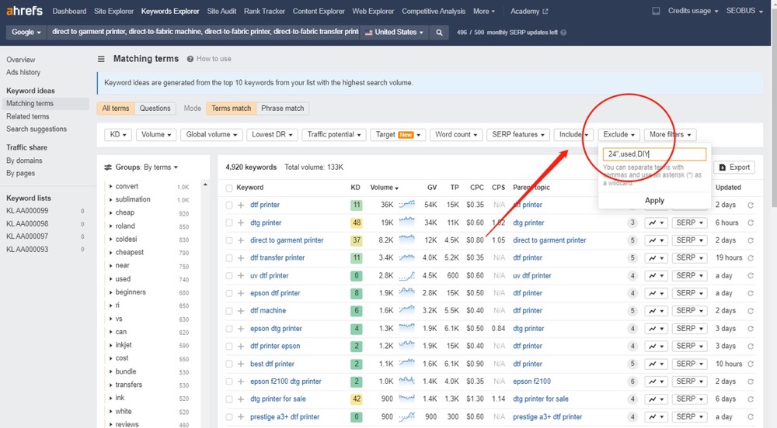Click the Export button
The width and height of the screenshot is (777, 428).
734,167
